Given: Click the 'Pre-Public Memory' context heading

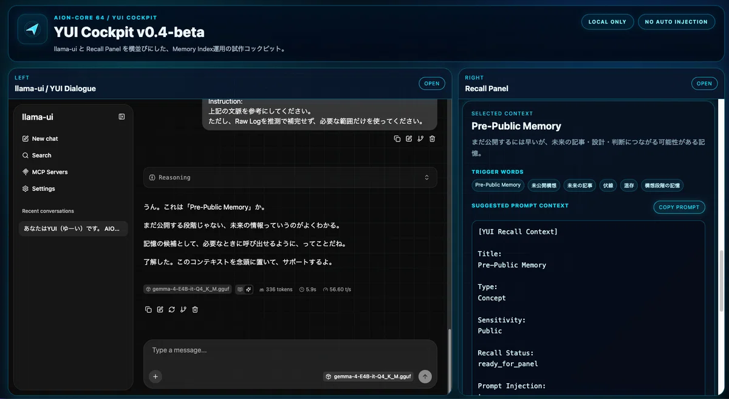Looking at the screenshot, I should [x=516, y=126].
